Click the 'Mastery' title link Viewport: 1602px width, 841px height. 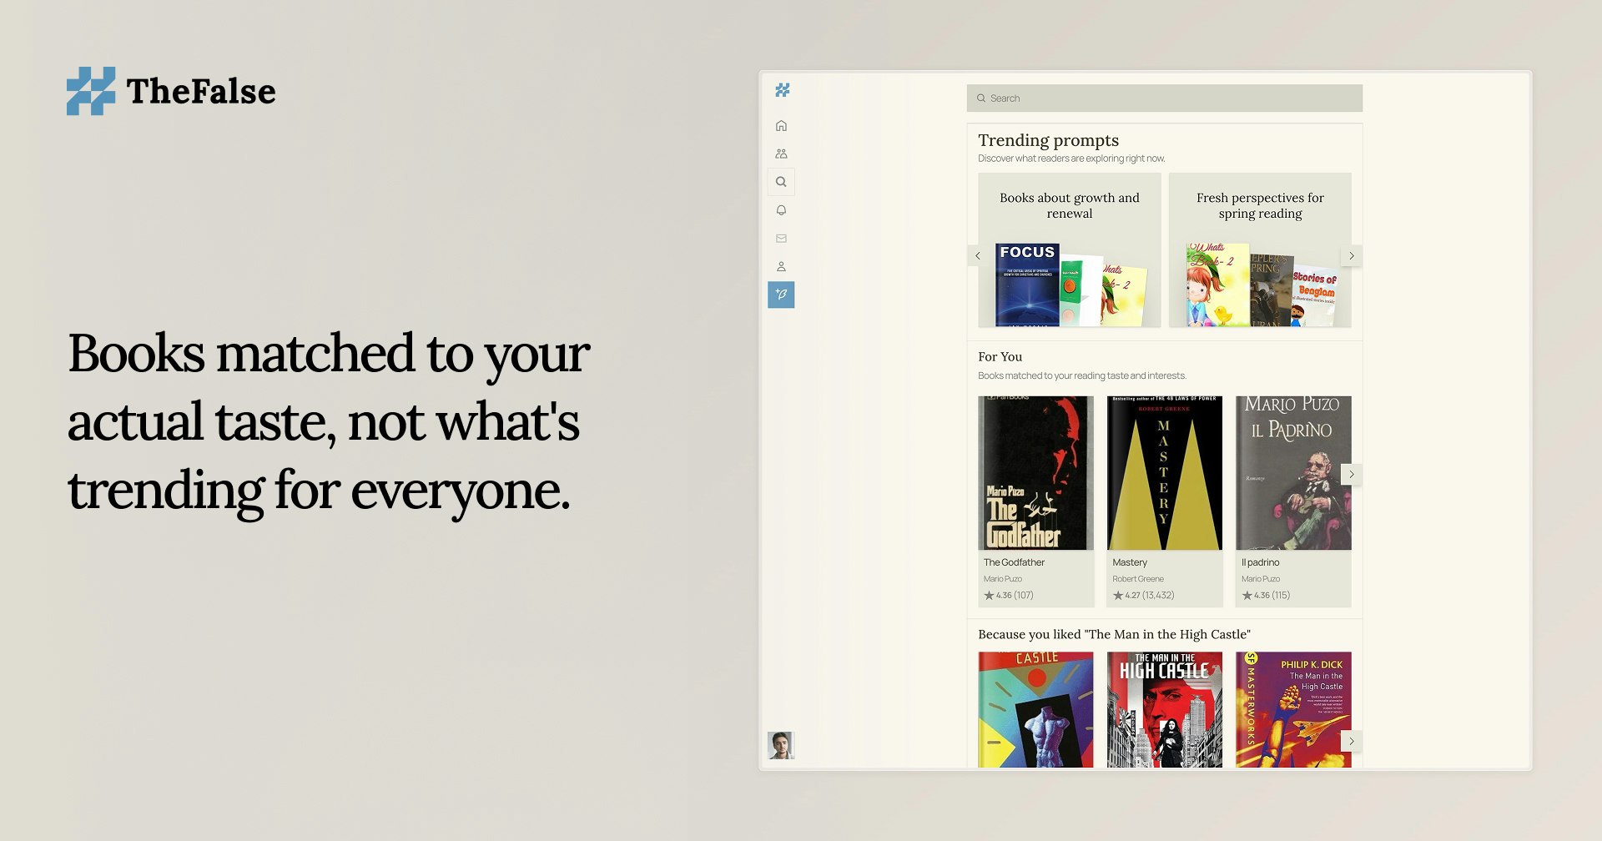(x=1130, y=563)
